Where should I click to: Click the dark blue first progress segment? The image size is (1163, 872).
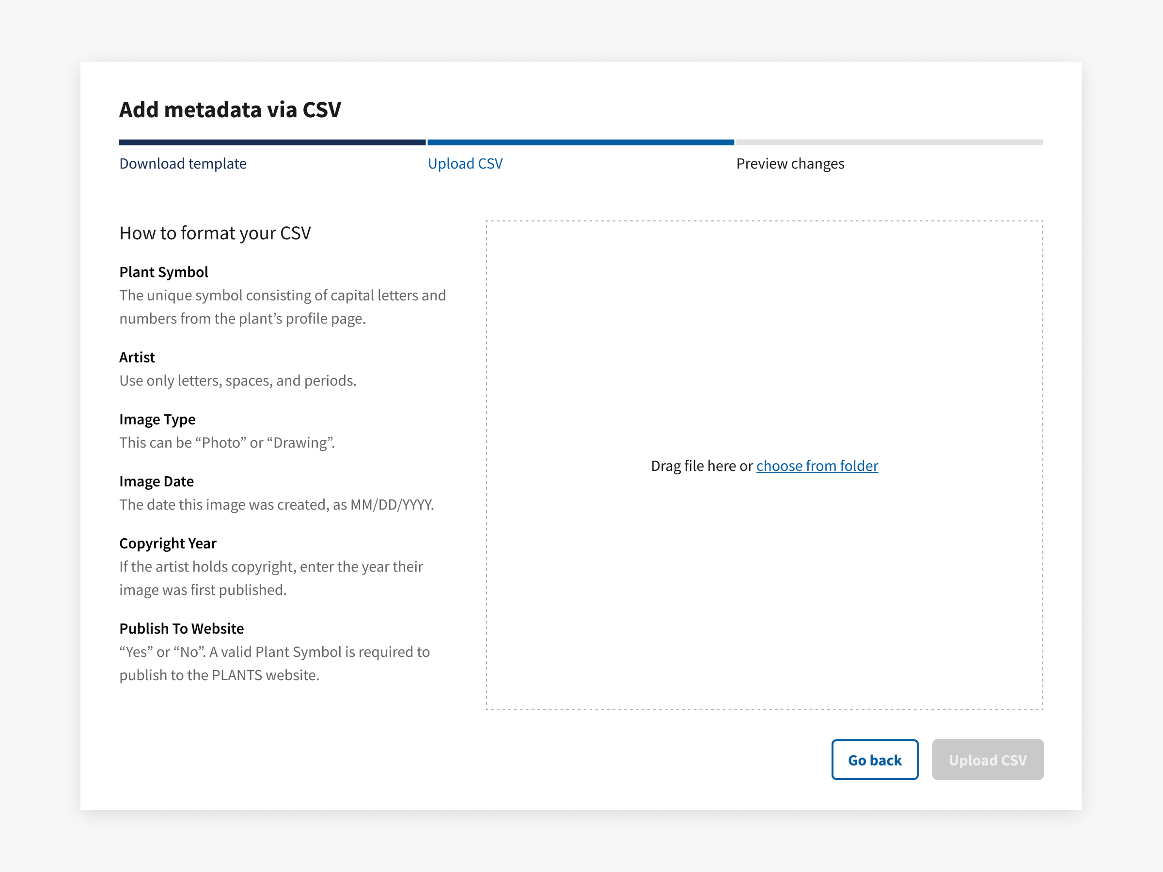click(x=272, y=142)
